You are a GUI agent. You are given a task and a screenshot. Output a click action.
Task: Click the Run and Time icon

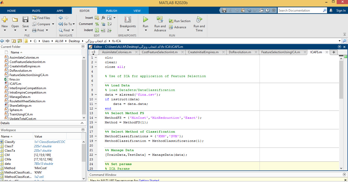(199, 20)
